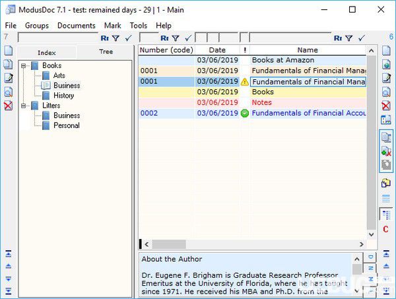396x299 pixels.
Task: Click the find group magnifier icon in left sidebar
Action: tap(9, 92)
